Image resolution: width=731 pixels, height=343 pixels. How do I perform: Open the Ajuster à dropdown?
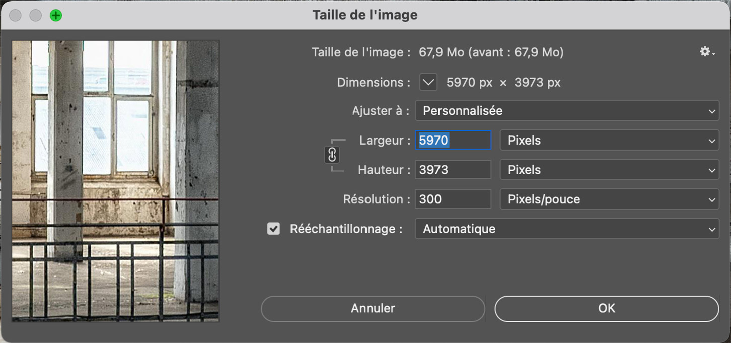567,111
